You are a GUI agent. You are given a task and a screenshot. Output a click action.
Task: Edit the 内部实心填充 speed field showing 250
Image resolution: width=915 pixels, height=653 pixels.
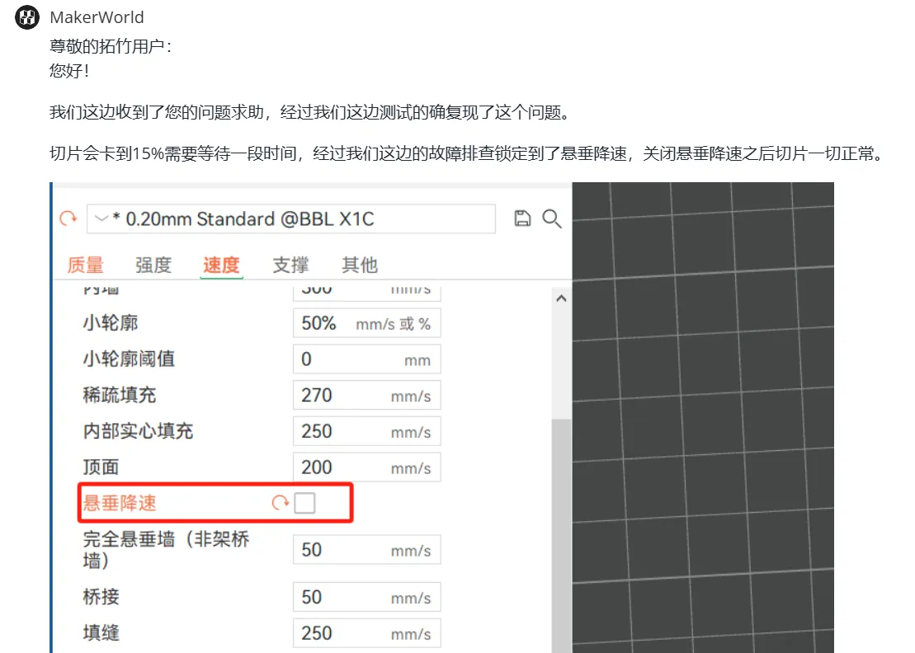(x=366, y=431)
